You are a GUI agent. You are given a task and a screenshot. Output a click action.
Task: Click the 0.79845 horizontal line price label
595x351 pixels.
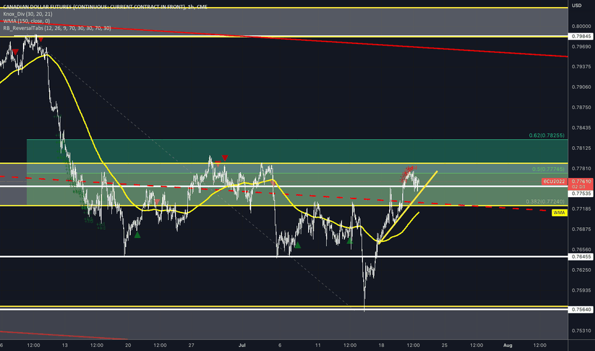pyautogui.click(x=581, y=36)
